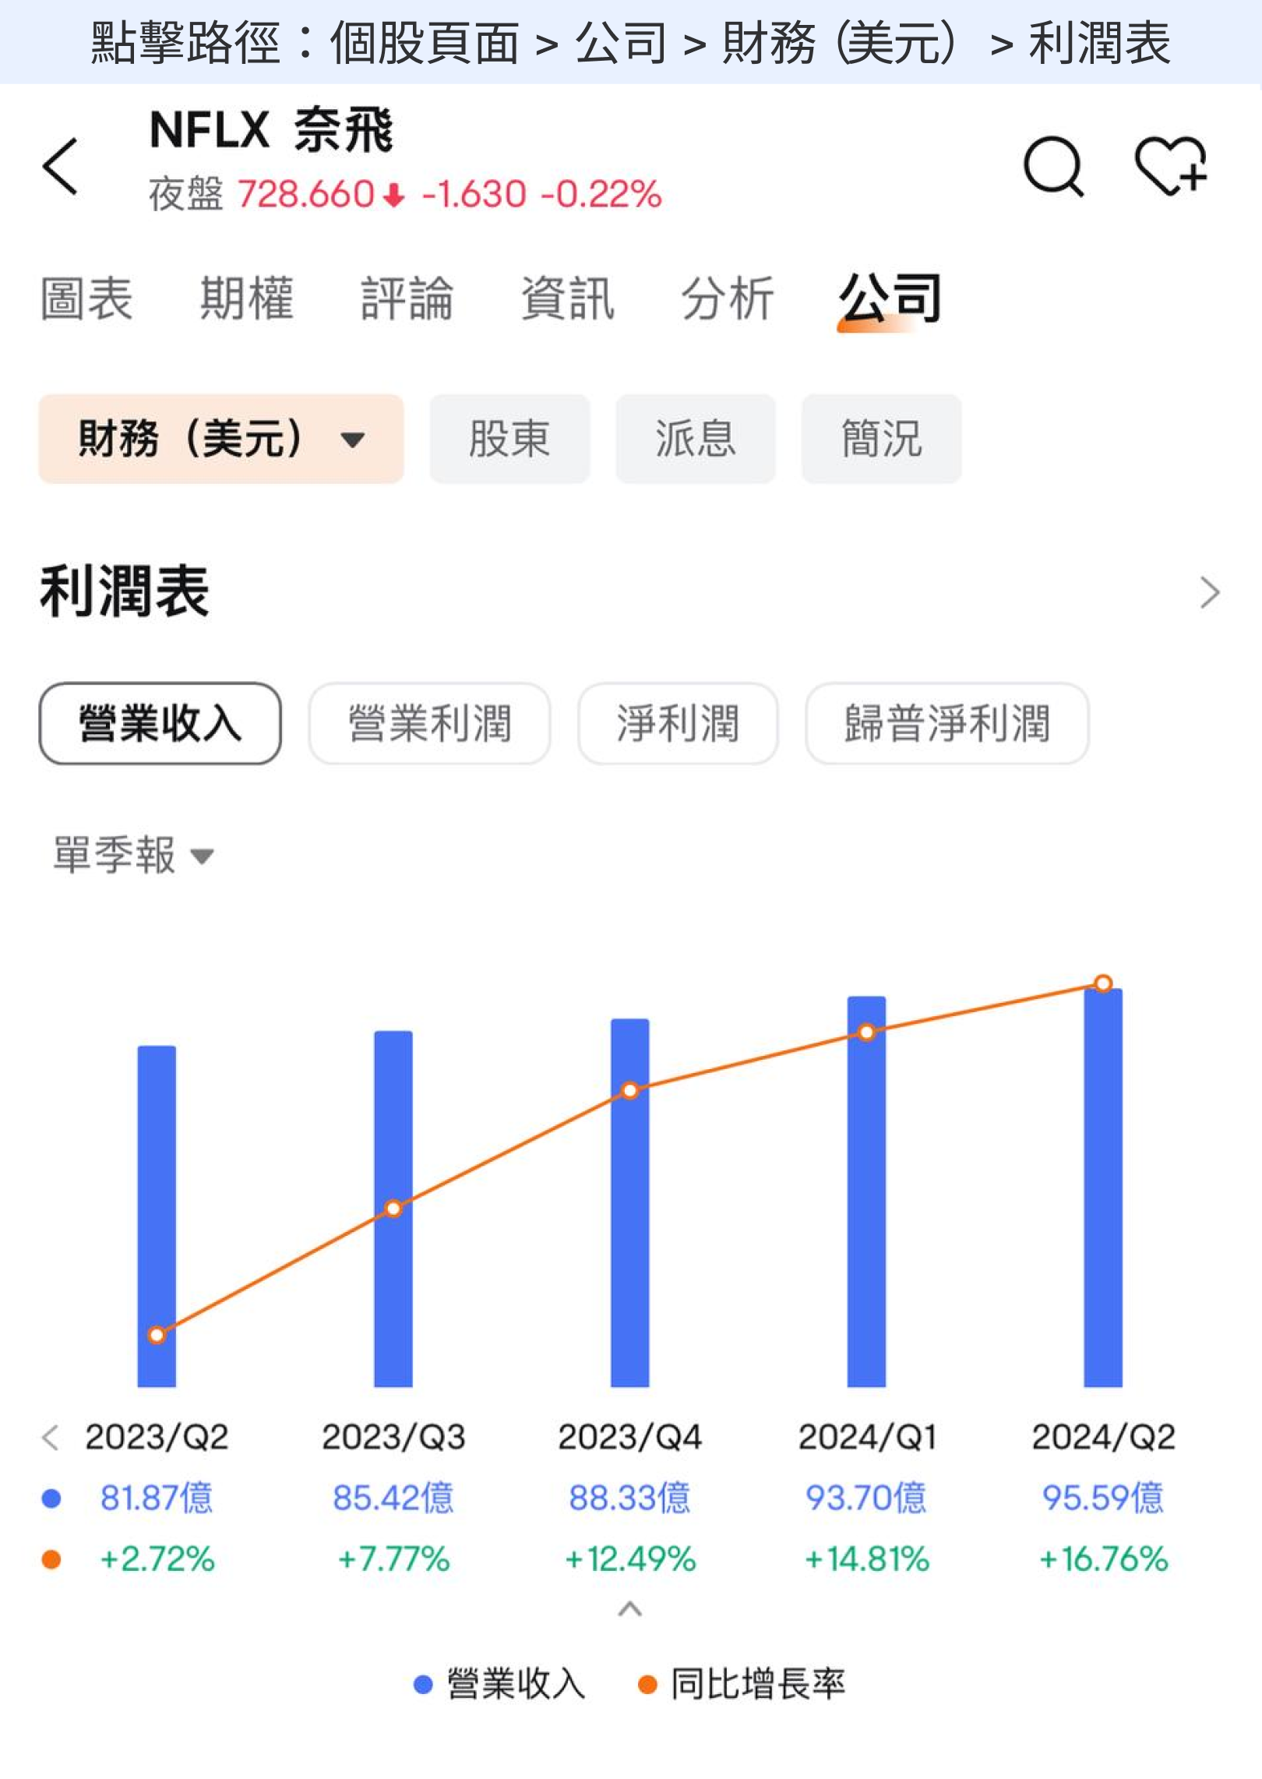Image resolution: width=1262 pixels, height=1779 pixels.
Task: Switch to the 圖表 tab
Action: pyautogui.click(x=86, y=298)
